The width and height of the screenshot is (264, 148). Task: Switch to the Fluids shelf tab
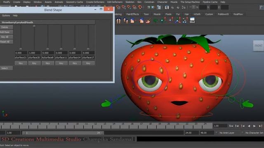(x=168, y=14)
